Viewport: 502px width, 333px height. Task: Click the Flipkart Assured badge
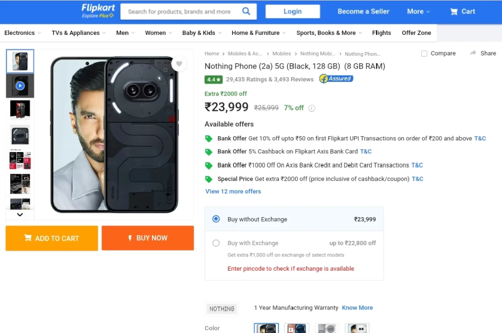(x=336, y=78)
